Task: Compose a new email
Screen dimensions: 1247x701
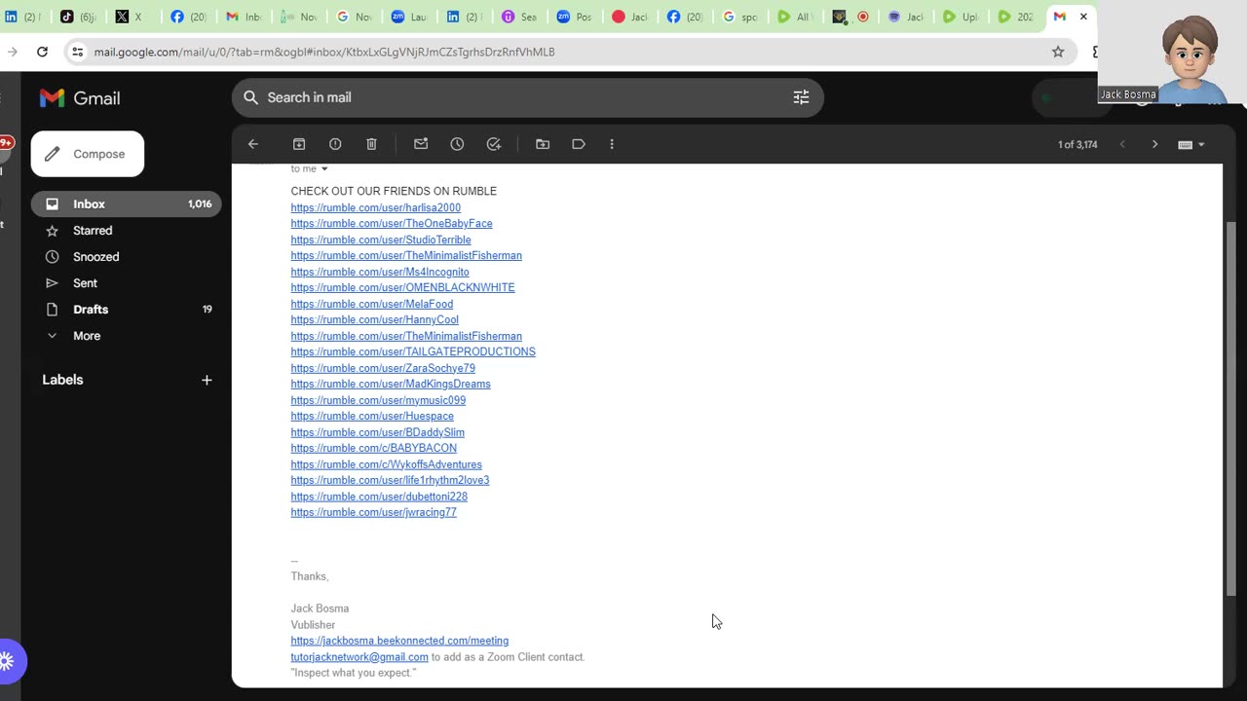Action: [88, 154]
